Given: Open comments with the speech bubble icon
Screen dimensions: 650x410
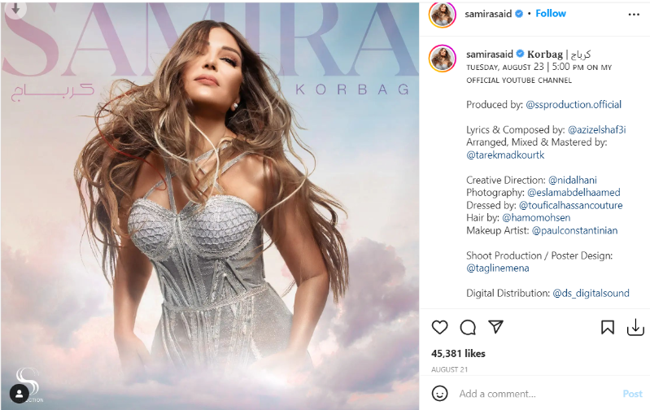Looking at the screenshot, I should point(468,328).
